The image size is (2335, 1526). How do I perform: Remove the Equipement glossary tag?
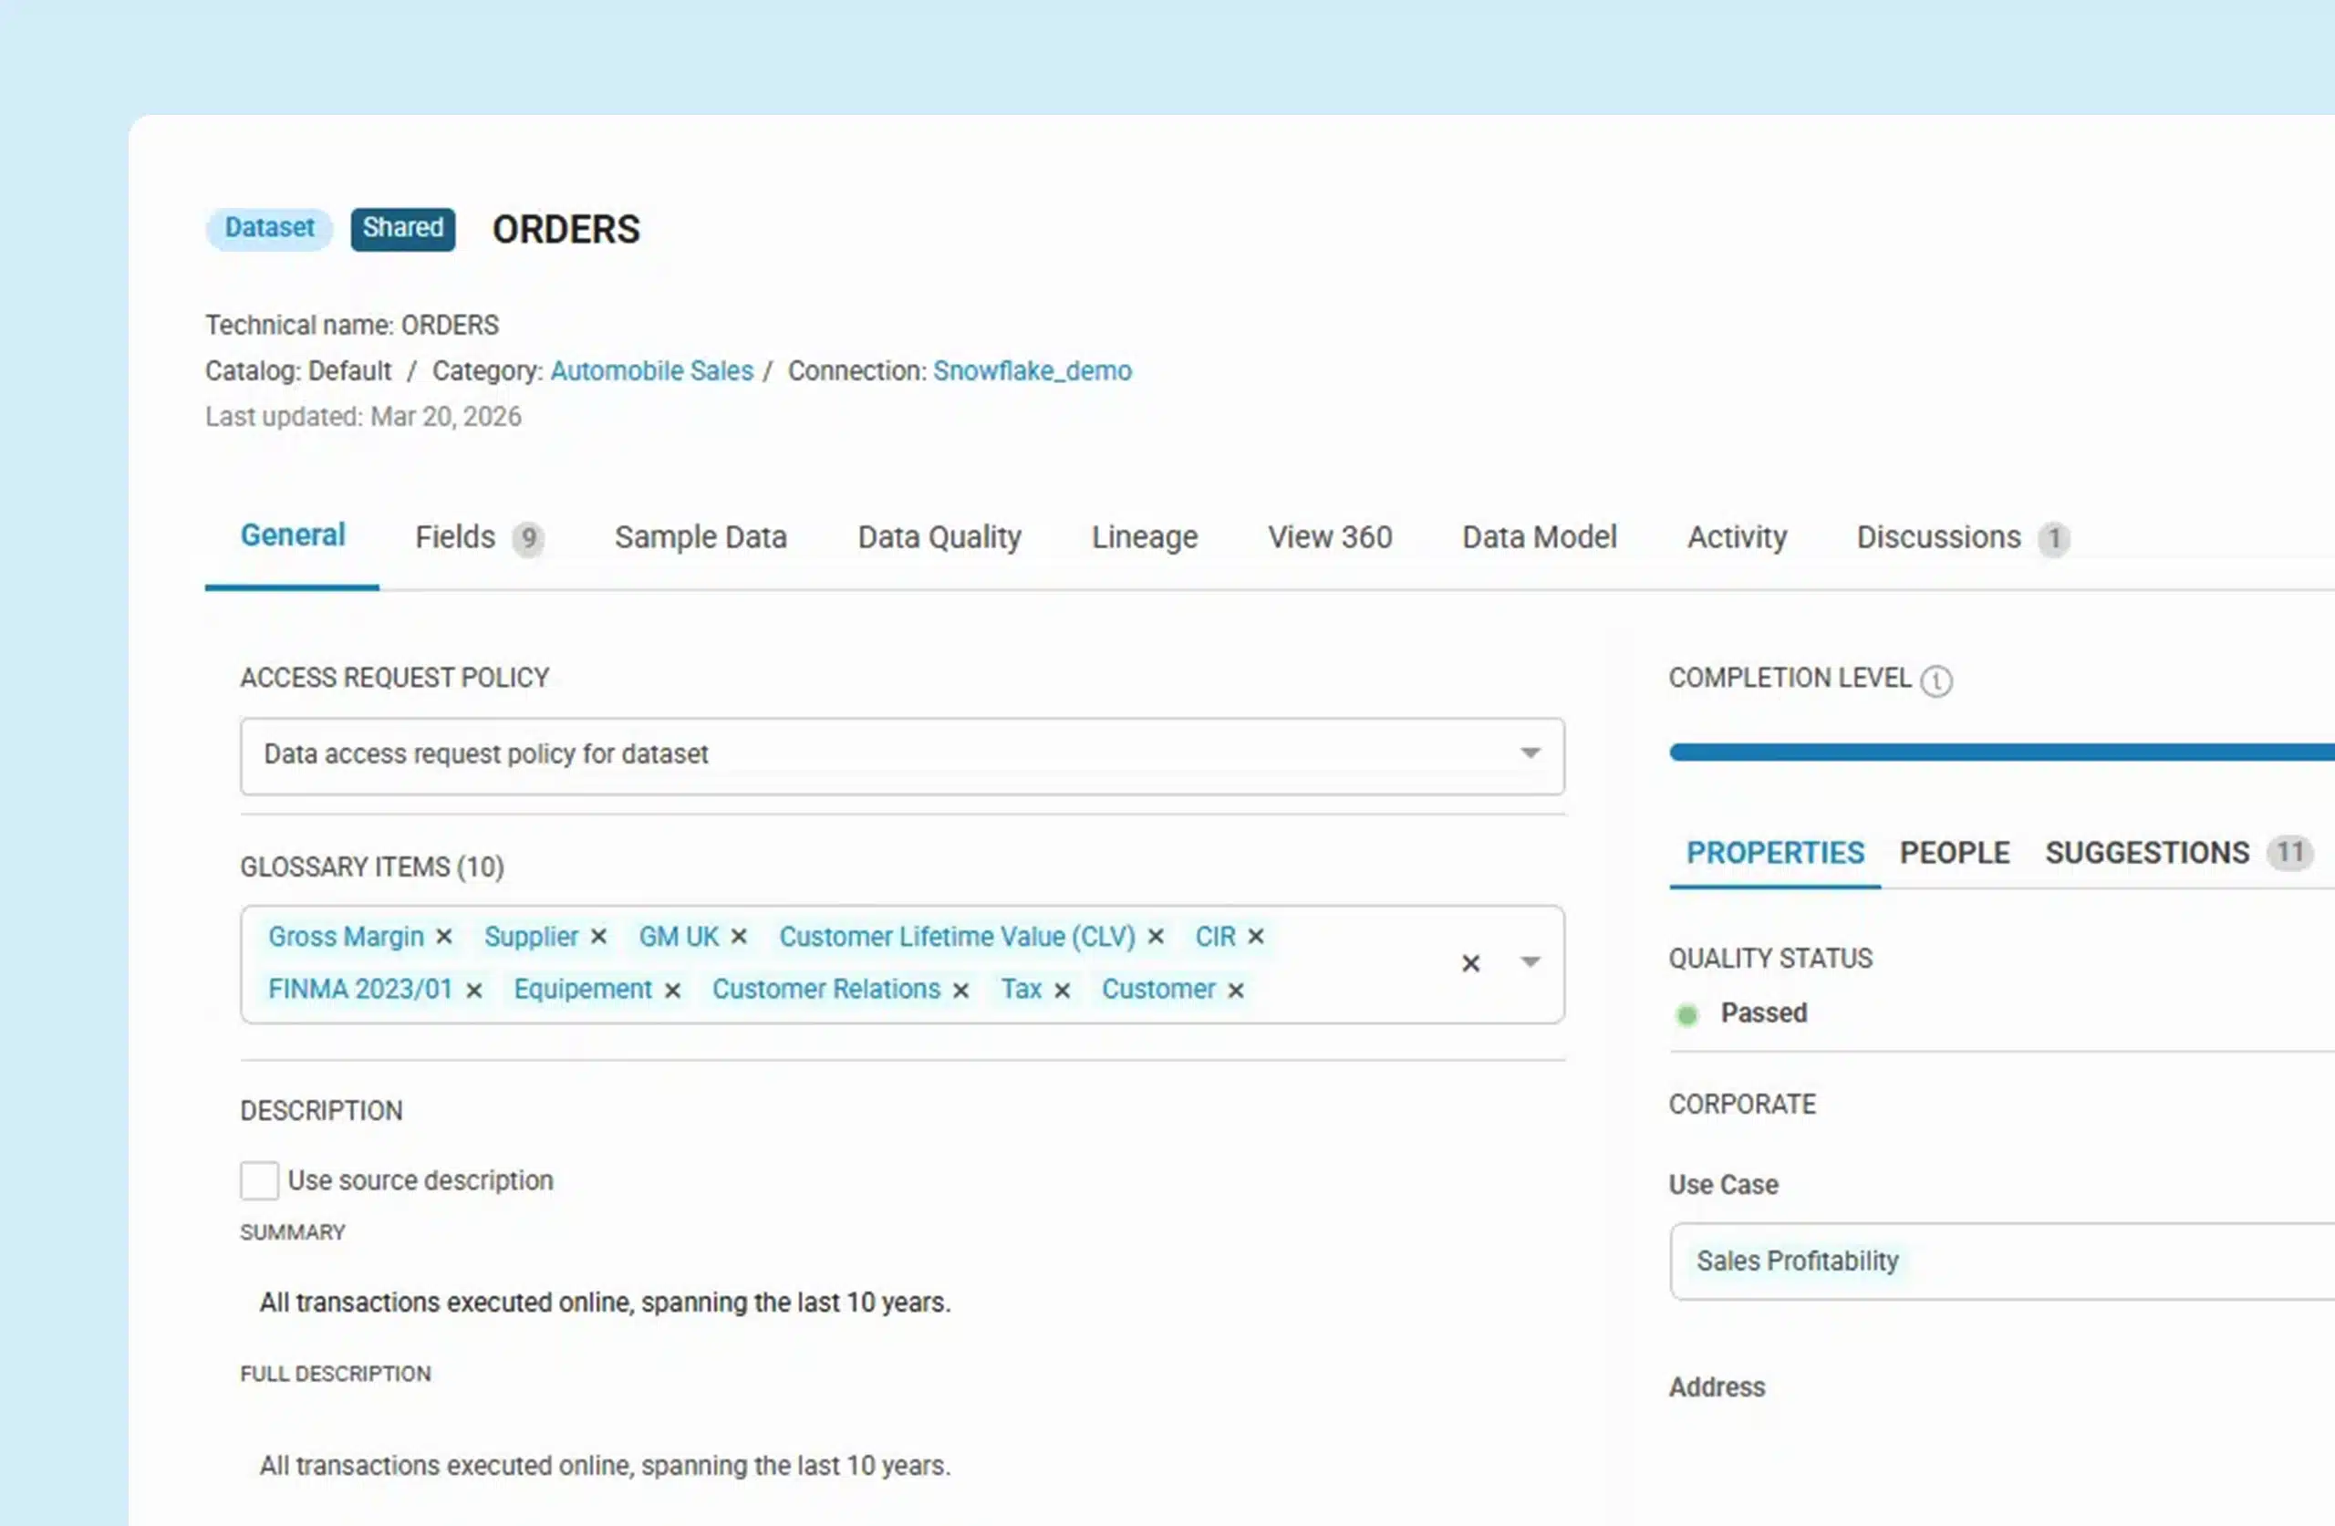pos(672,991)
